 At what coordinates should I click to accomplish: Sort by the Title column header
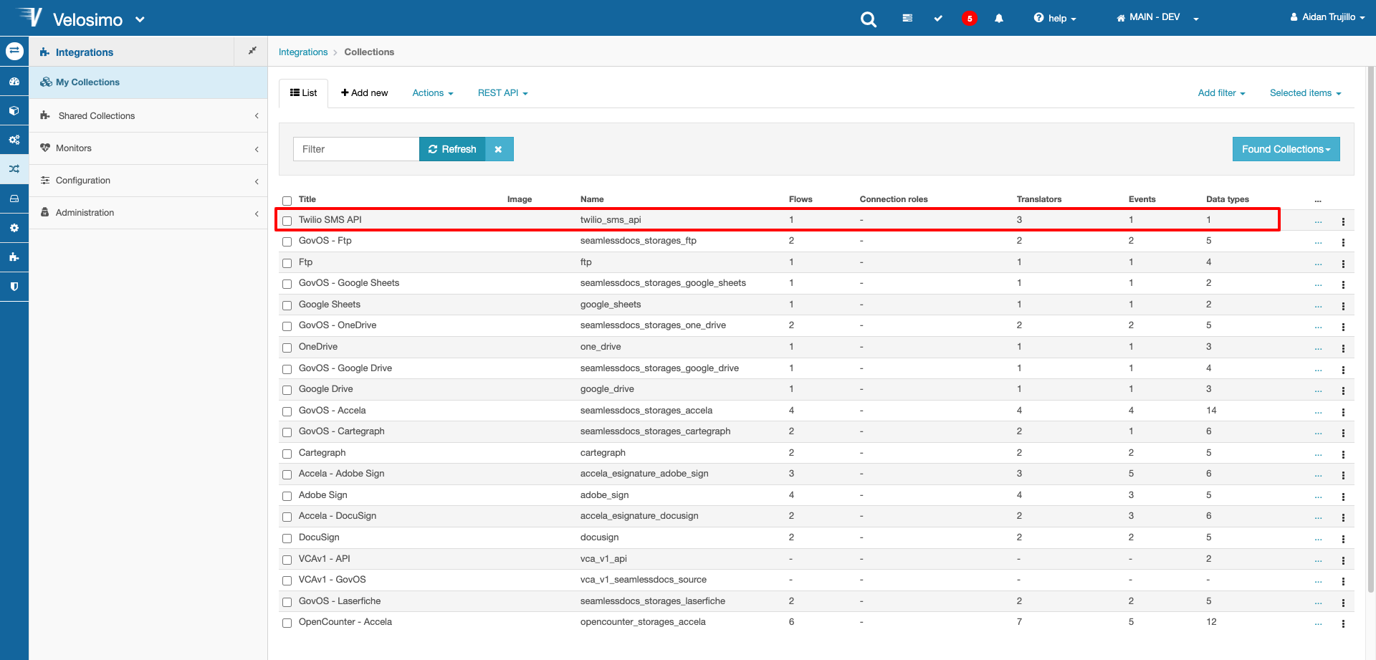[x=307, y=199]
